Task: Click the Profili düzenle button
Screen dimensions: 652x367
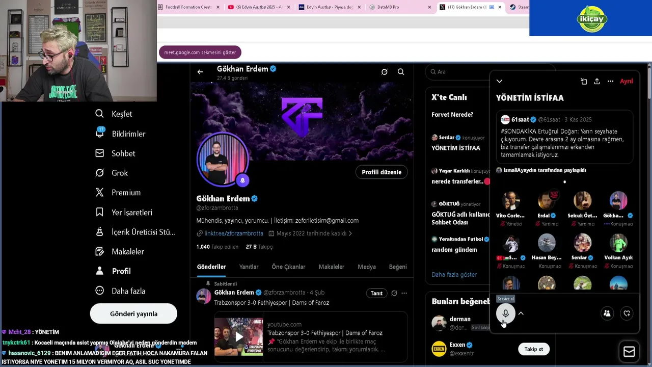Action: (x=382, y=172)
